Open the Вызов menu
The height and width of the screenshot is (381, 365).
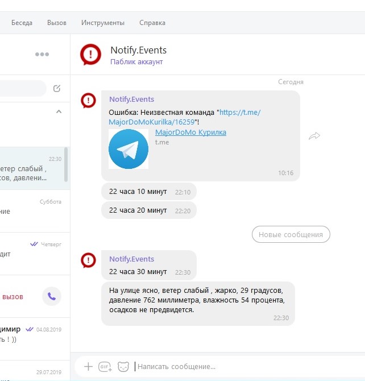click(x=57, y=23)
